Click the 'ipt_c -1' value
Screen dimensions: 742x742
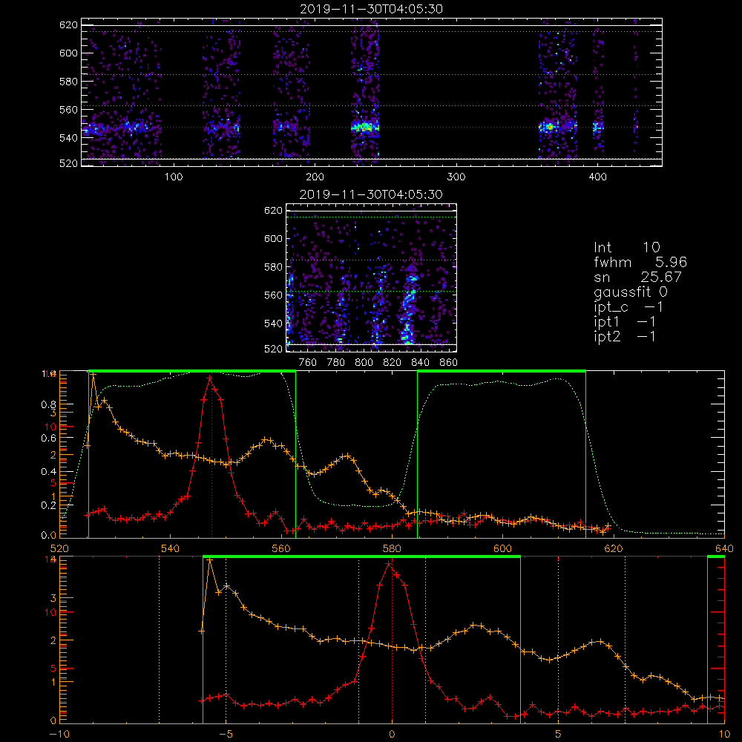pyautogui.click(x=628, y=307)
